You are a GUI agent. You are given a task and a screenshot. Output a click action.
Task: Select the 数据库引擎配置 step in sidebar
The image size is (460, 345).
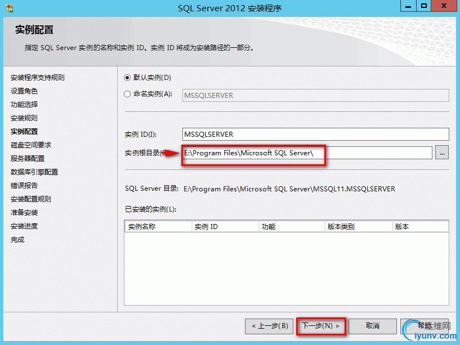tap(34, 172)
